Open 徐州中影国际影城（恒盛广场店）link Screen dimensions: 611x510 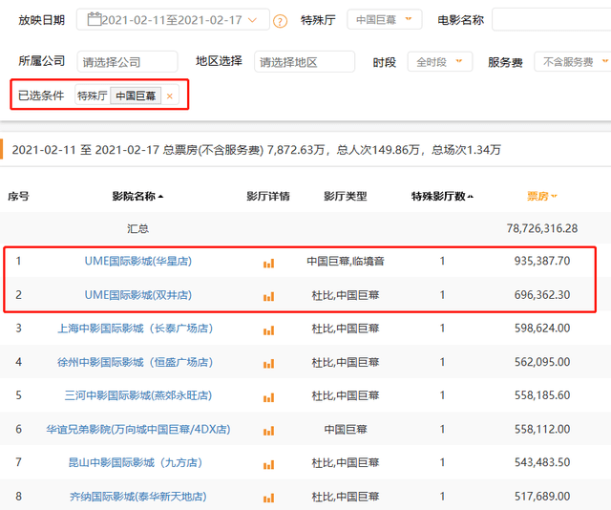[136, 362]
